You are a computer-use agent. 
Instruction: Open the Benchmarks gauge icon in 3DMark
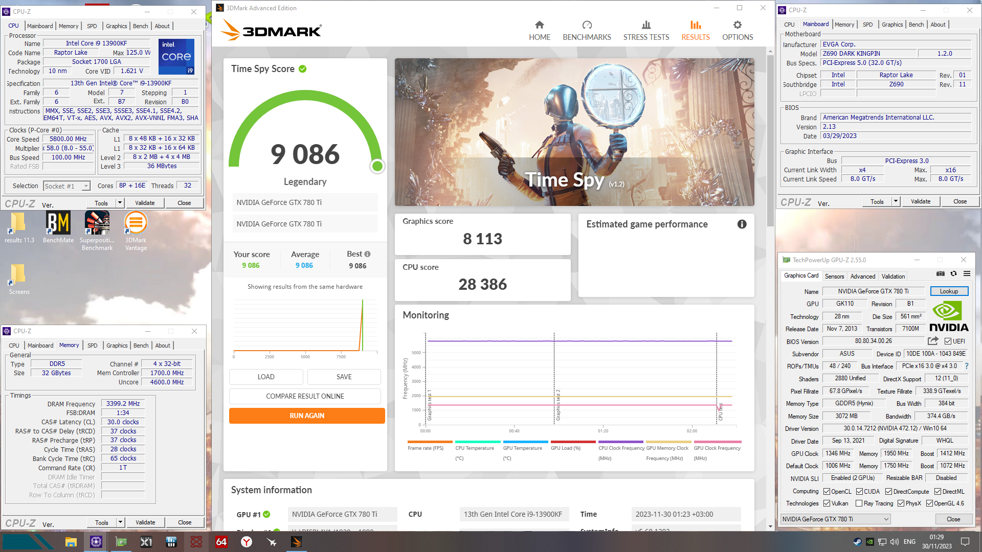click(587, 25)
